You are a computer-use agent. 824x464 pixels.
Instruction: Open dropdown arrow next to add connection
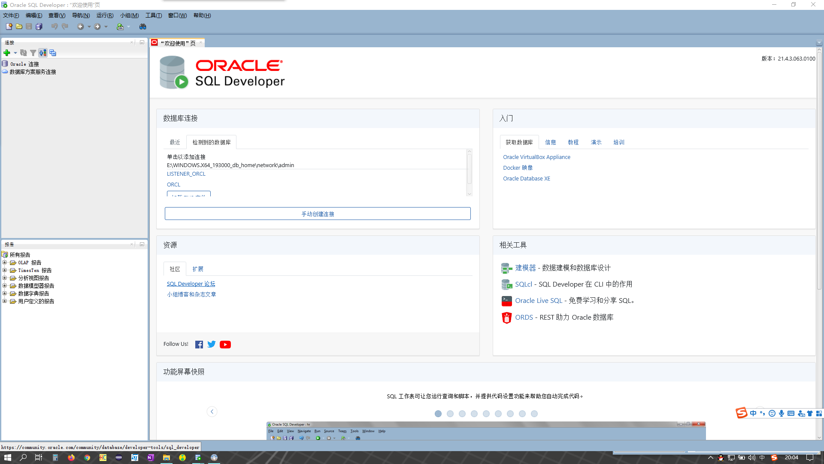click(16, 53)
